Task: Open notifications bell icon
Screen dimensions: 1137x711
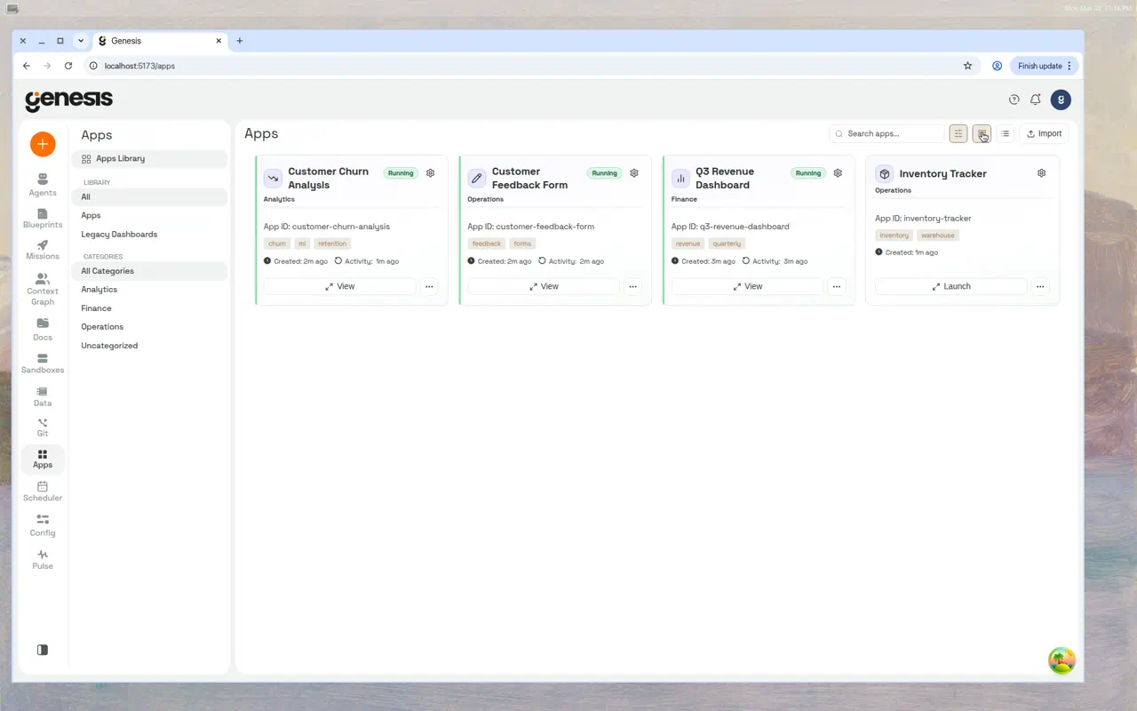Action: coord(1036,100)
